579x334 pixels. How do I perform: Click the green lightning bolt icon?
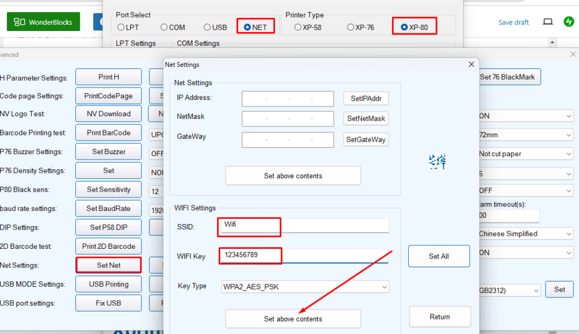[568, 22]
